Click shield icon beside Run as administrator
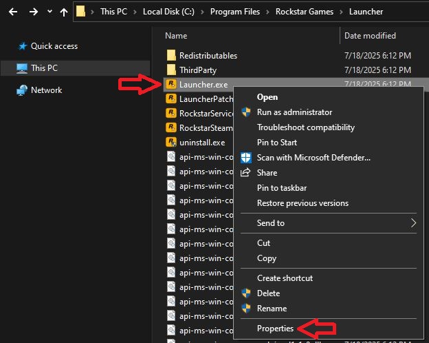 click(246, 112)
